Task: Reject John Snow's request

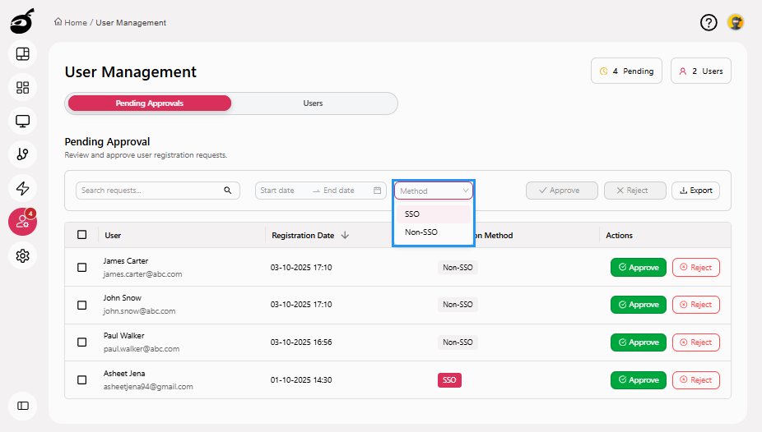Action: (696, 305)
